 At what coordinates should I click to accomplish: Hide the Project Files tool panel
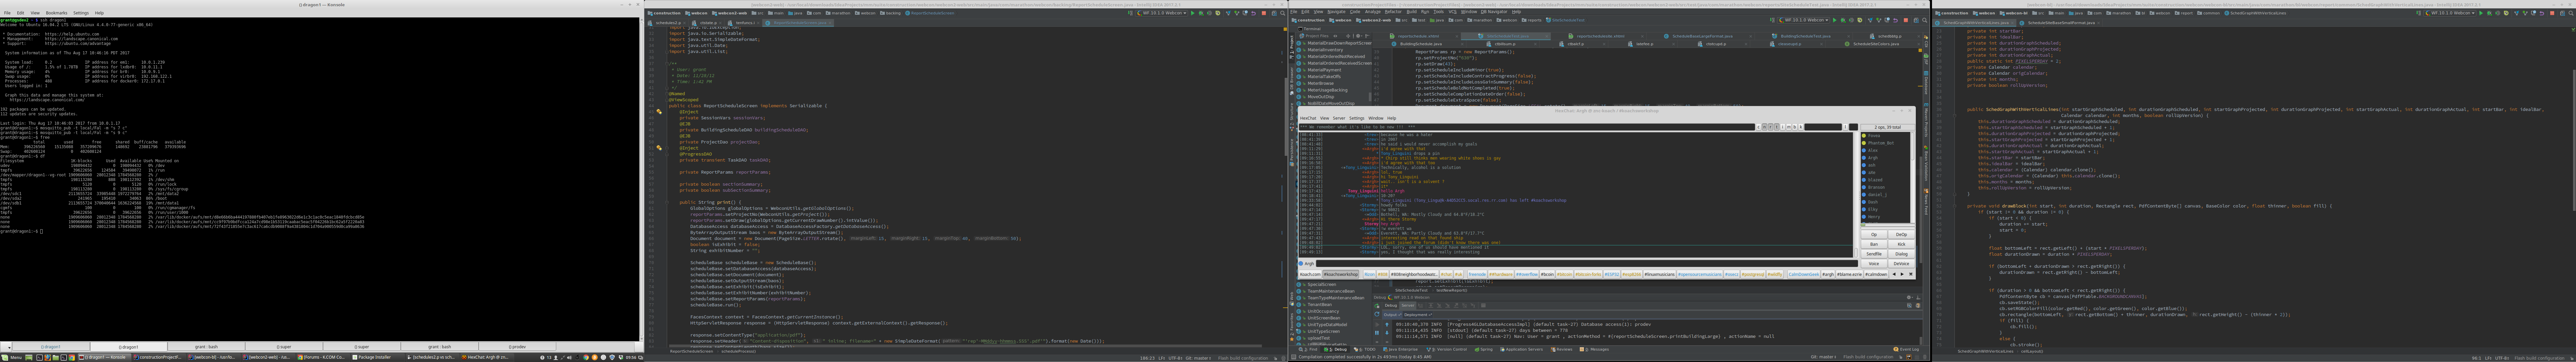[x=1367, y=36]
